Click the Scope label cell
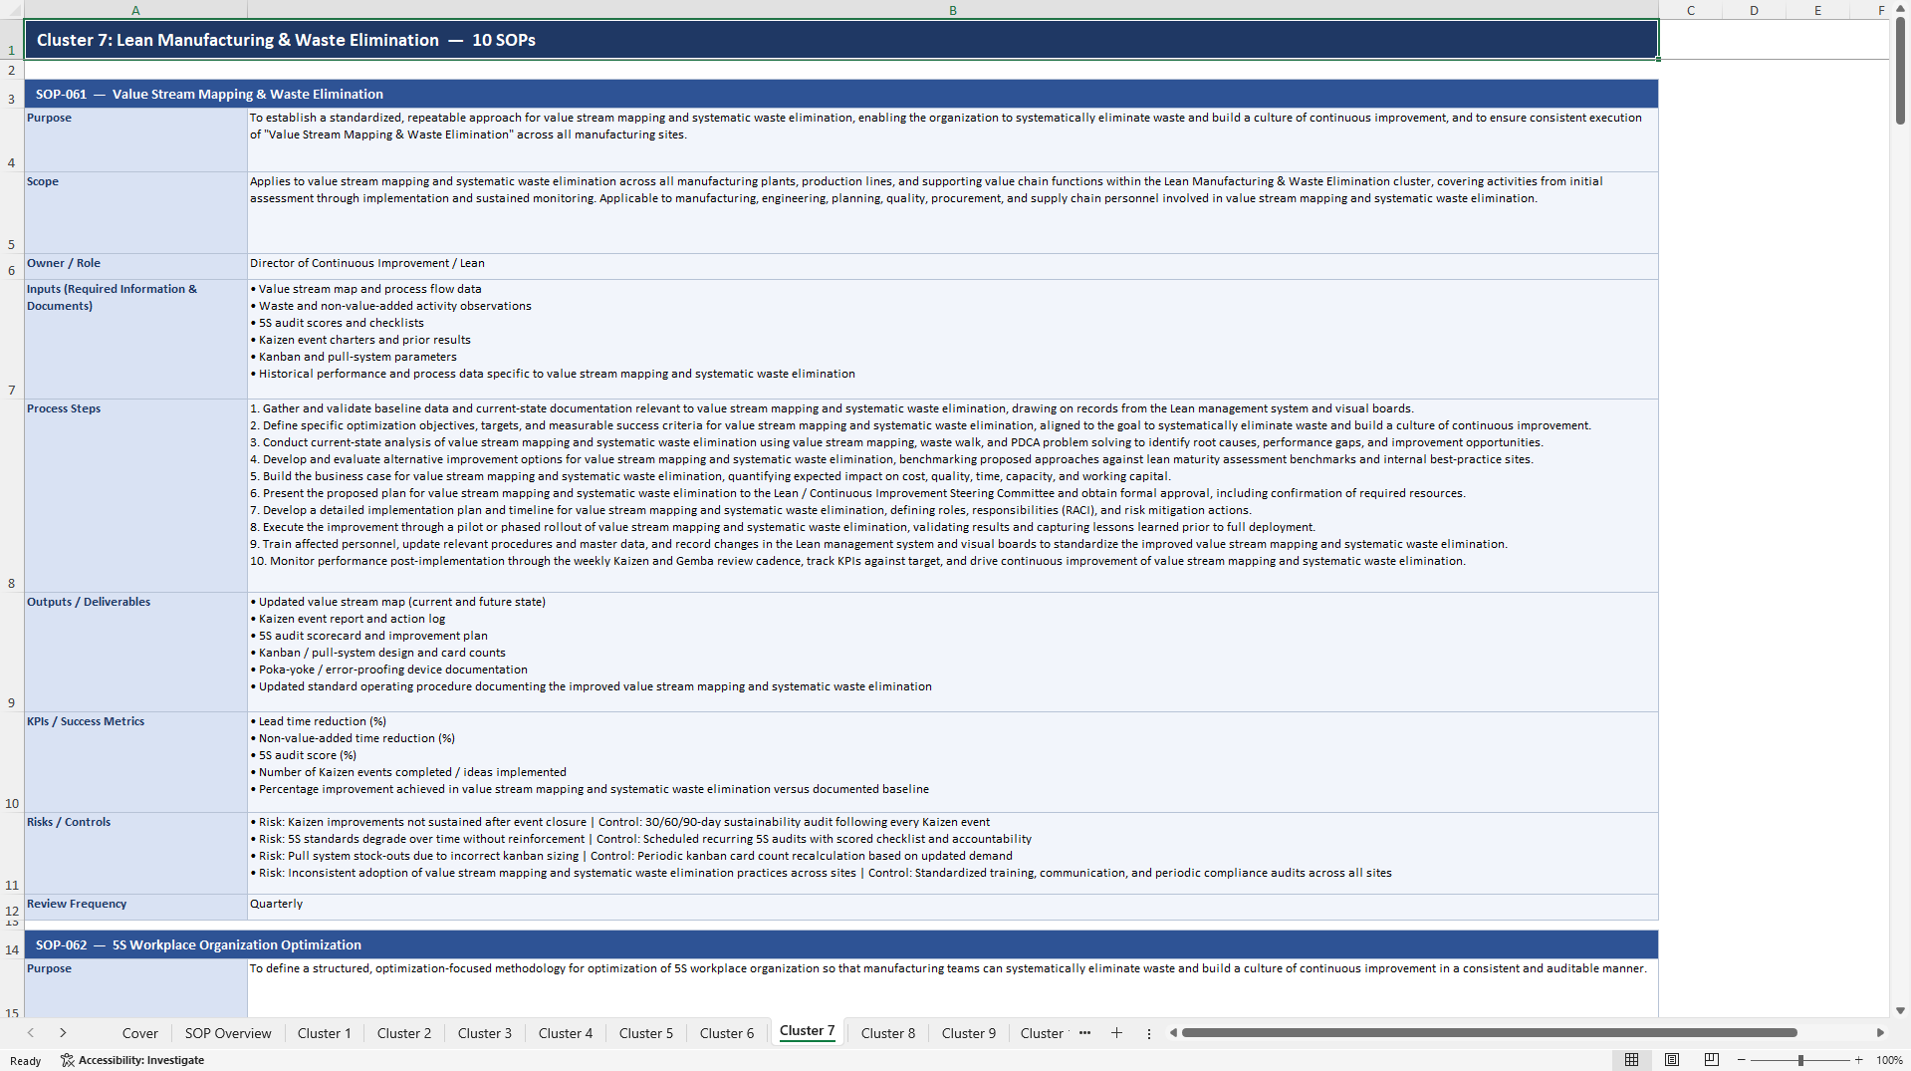Image resolution: width=1911 pixels, height=1071 pixels. [135, 212]
